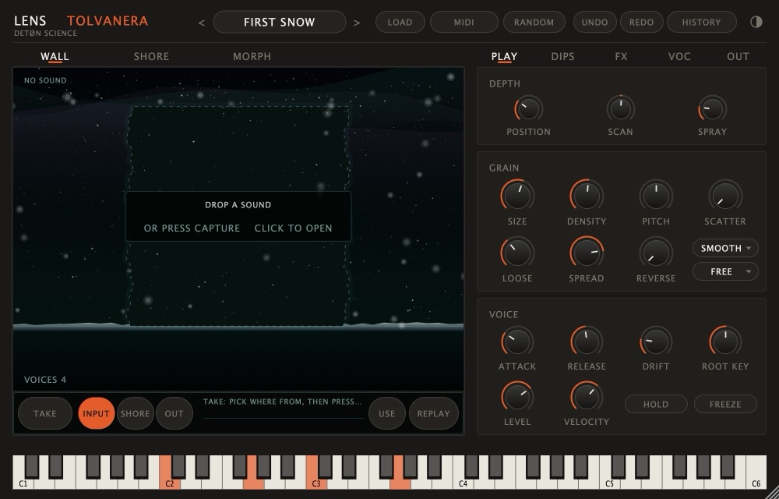Switch to the FX tab

pos(621,57)
